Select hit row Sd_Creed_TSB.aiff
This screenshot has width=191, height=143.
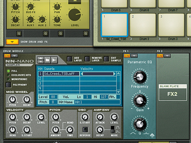[x=61, y=74]
